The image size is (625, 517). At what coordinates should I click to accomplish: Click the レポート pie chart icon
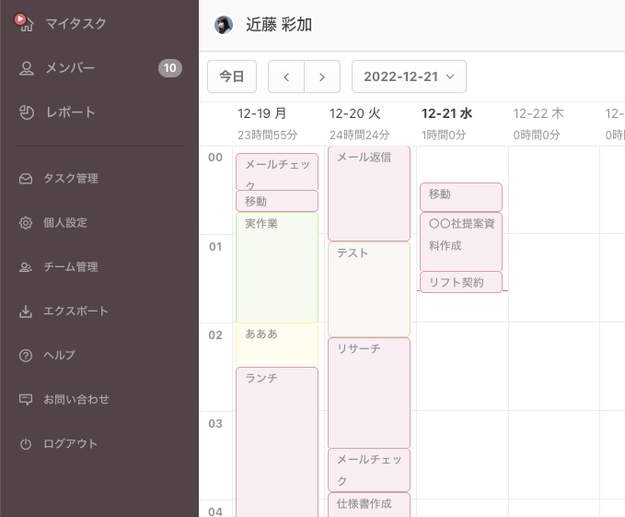27,112
